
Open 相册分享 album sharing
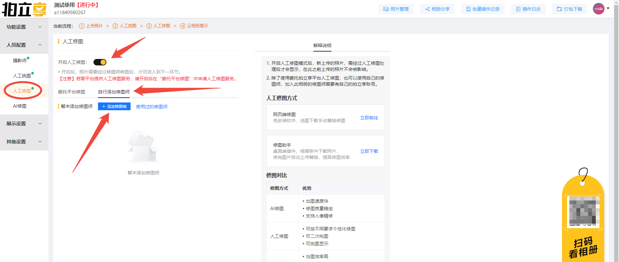tap(437, 9)
